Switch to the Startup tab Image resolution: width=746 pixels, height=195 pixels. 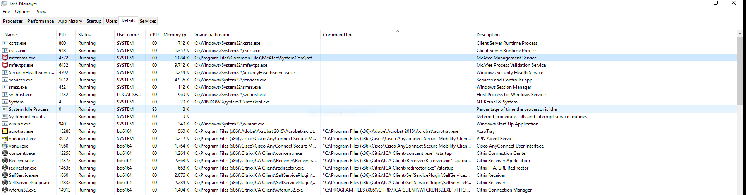click(x=94, y=21)
